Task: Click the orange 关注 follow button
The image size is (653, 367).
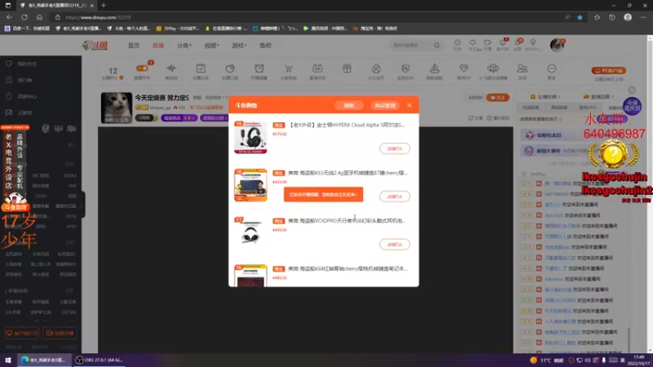Action: click(x=498, y=97)
